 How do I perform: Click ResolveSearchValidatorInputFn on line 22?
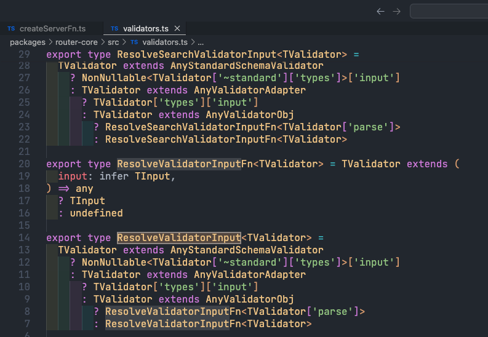[191, 139]
